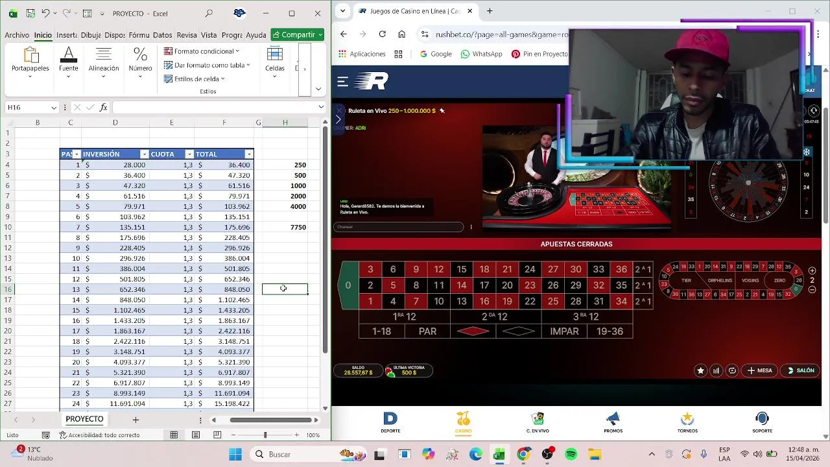This screenshot has width=830, height=467.
Task: Switch to the Inicio ribbon tab
Action: tap(43, 35)
